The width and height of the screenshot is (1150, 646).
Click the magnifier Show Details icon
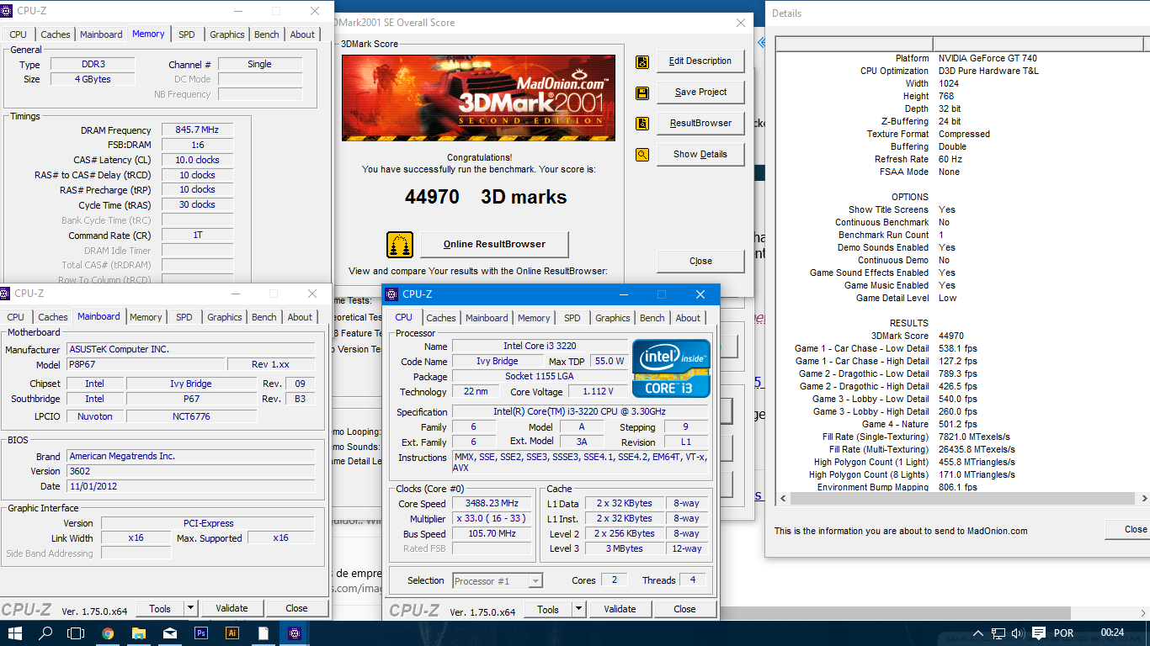[x=642, y=155]
